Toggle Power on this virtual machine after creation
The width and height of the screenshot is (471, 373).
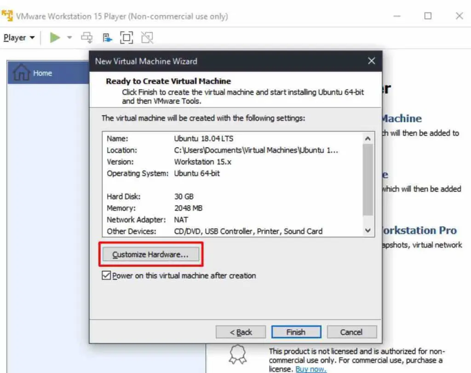click(106, 275)
